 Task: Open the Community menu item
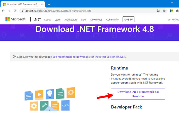pyautogui.click(x=112, y=20)
